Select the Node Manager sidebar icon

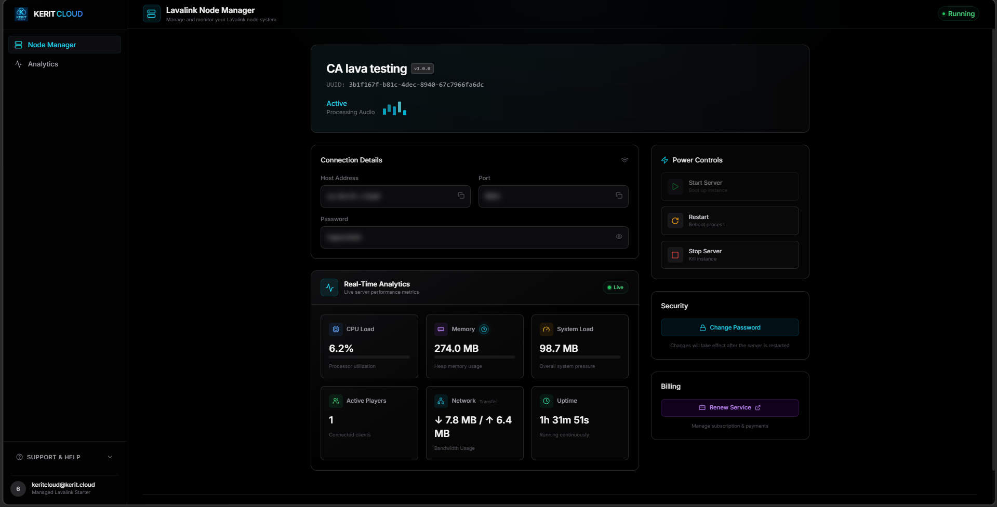pos(18,45)
